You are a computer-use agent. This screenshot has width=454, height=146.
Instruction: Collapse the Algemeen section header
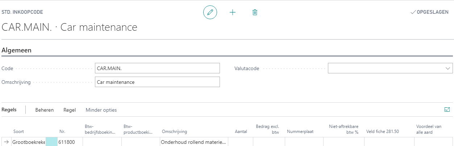[17, 50]
